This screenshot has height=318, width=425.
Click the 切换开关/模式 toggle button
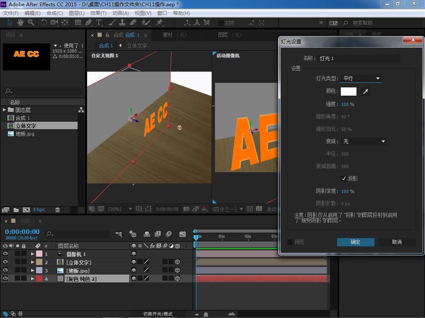pos(158,314)
